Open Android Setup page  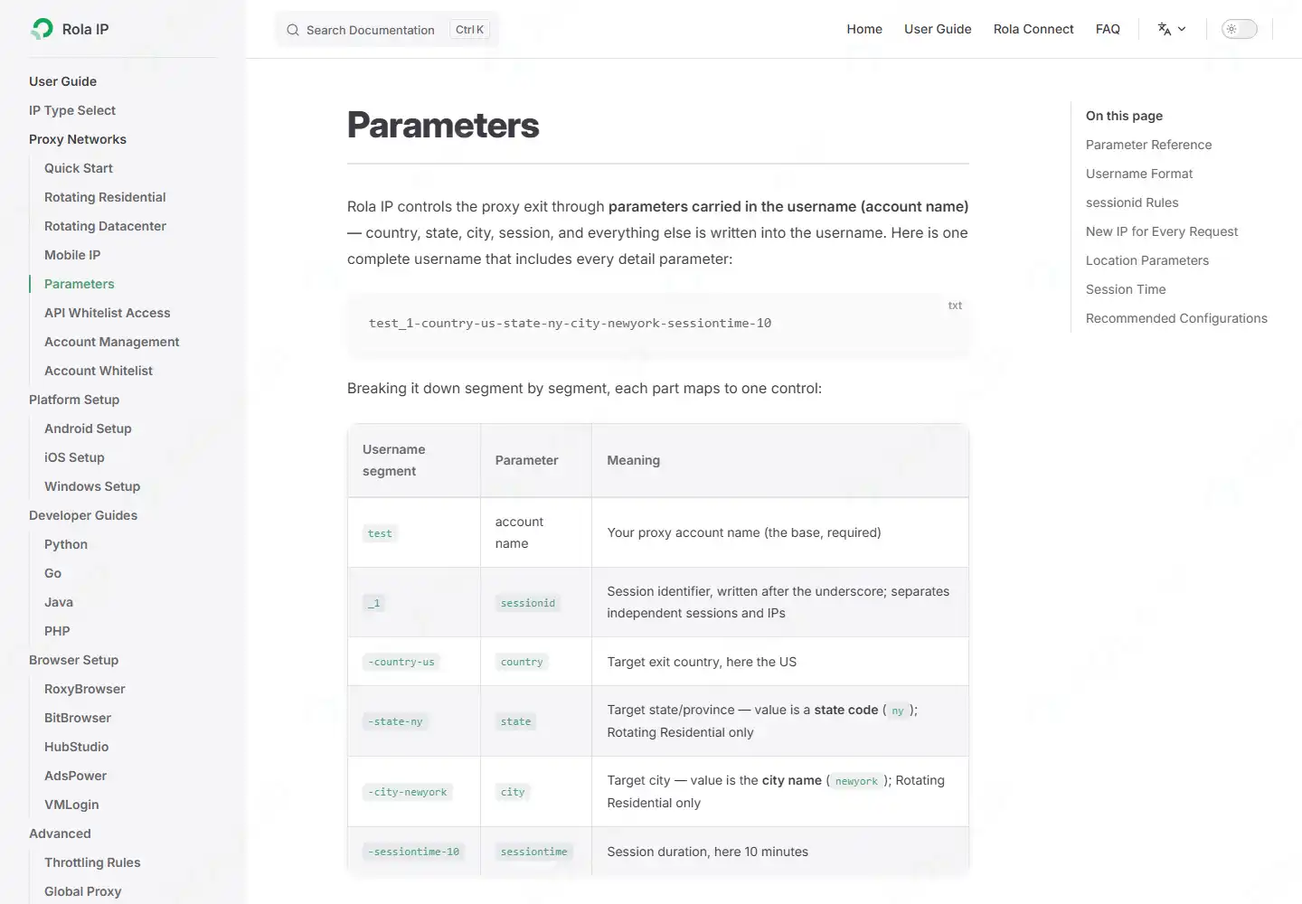point(88,428)
